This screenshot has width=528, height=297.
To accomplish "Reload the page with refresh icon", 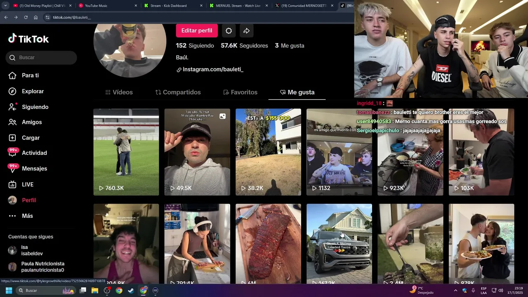I will click(x=26, y=17).
